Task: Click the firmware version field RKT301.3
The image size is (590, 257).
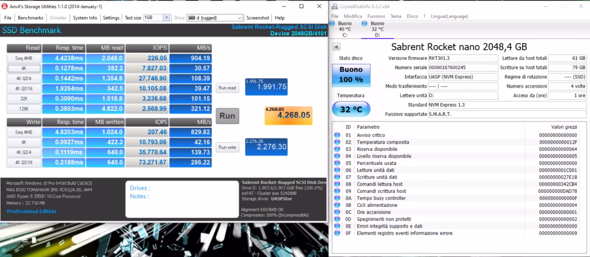Action: pos(463,58)
